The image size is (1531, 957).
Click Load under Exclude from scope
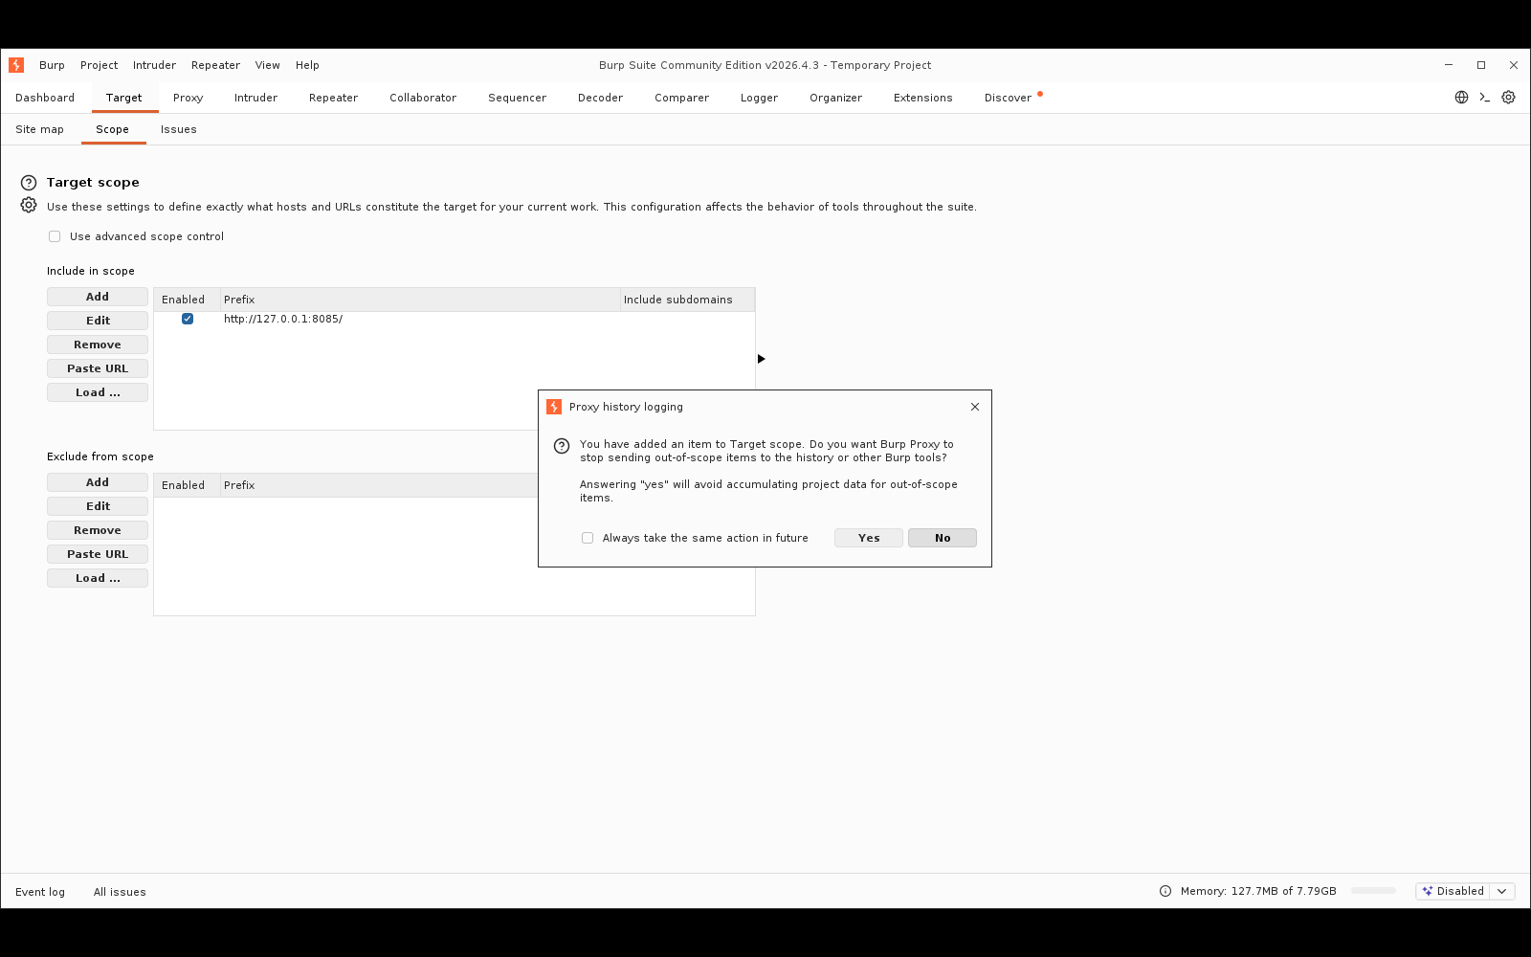point(98,578)
